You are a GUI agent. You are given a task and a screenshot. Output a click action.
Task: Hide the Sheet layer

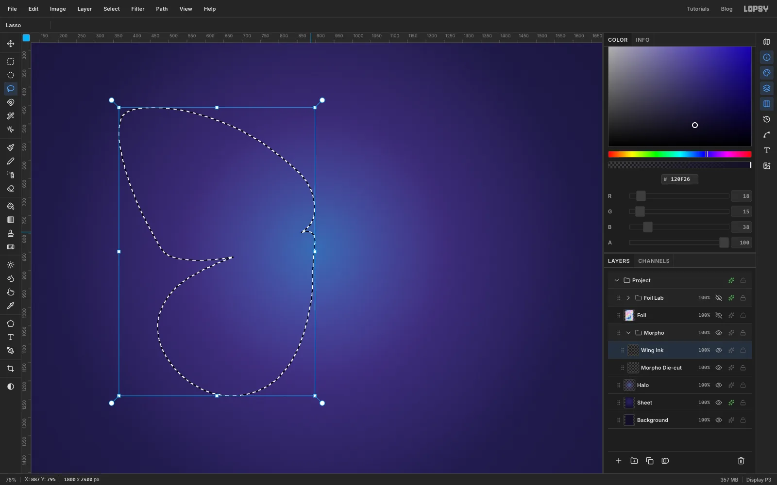719,403
